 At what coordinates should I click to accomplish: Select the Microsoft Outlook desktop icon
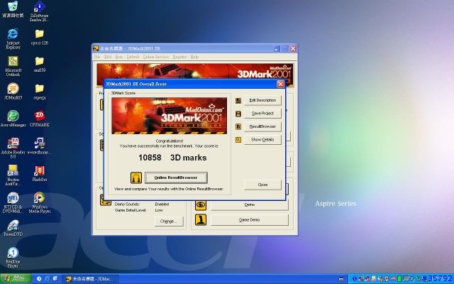pyautogui.click(x=13, y=66)
